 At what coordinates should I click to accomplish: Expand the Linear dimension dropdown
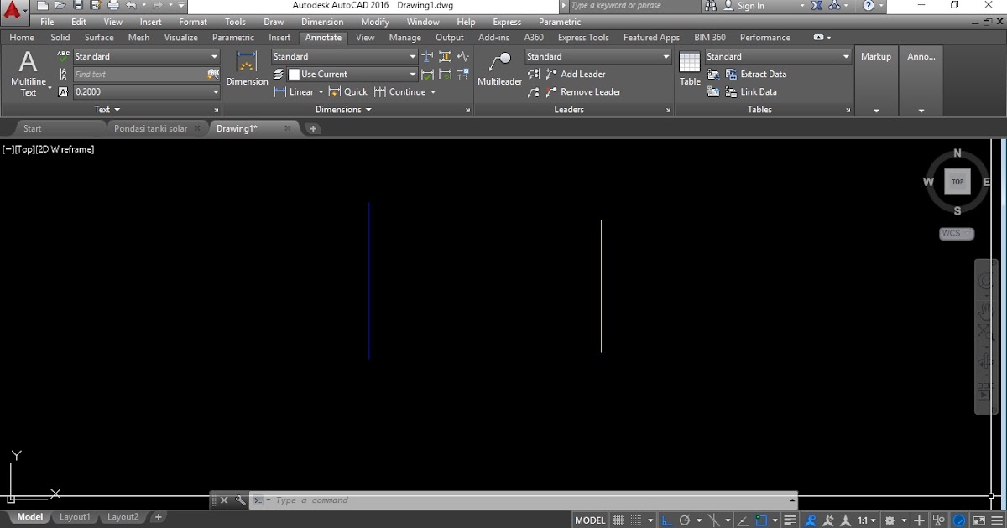319,91
